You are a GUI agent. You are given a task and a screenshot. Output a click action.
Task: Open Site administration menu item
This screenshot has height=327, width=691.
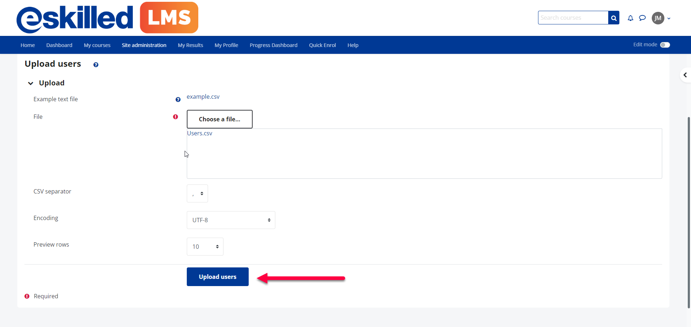tap(144, 45)
